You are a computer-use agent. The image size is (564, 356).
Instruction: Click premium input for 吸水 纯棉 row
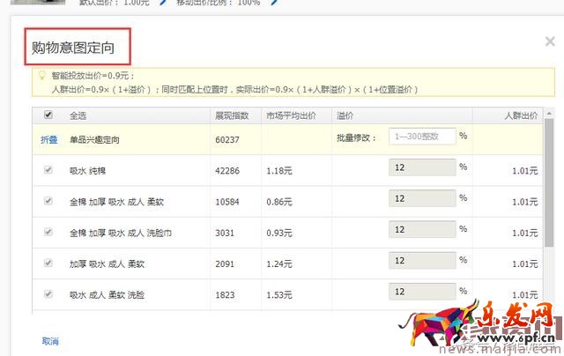tap(422, 167)
